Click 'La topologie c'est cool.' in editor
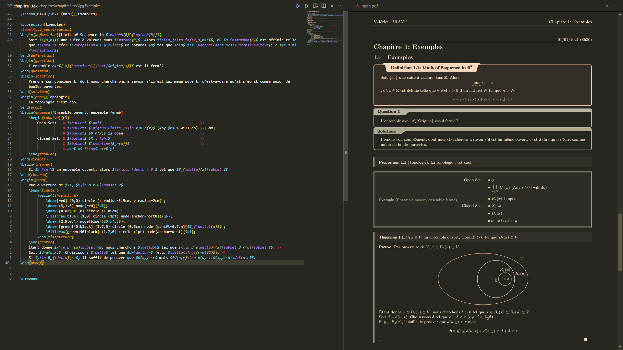Screen dimensions: 623x350 click(x=54, y=102)
